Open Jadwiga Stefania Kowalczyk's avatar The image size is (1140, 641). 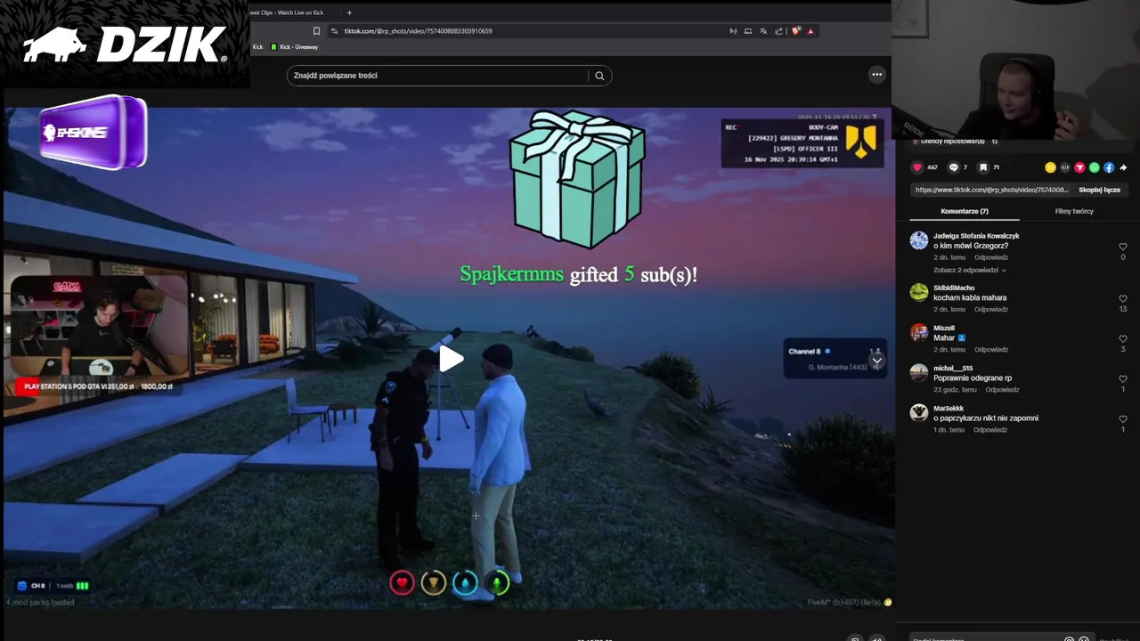click(x=919, y=240)
